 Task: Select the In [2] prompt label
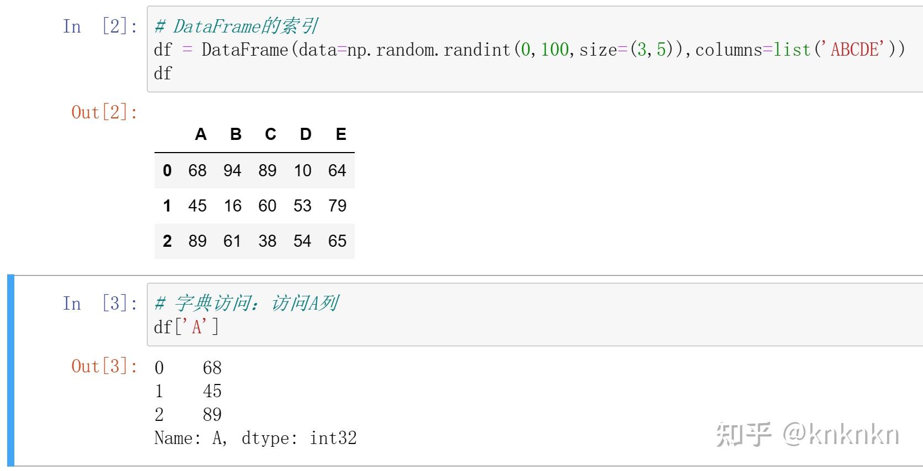pos(100,26)
